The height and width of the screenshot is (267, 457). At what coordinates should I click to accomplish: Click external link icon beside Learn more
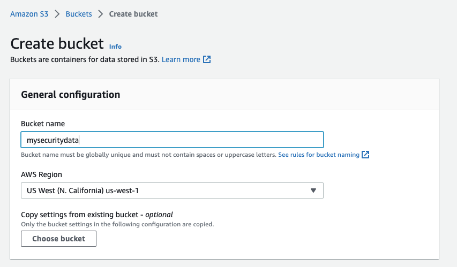(207, 59)
